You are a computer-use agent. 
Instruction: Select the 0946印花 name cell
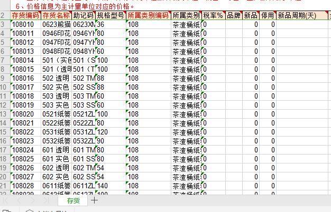click(x=56, y=33)
